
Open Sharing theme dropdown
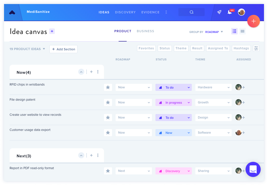pyautogui.click(x=213, y=171)
